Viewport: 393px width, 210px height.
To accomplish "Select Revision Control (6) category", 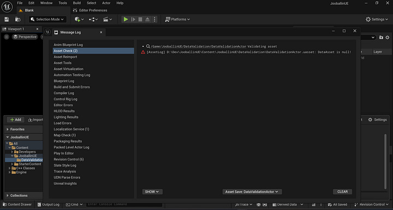I will pyautogui.click(x=69, y=159).
